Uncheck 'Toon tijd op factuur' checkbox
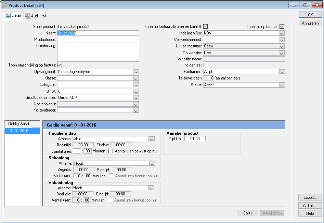Screen dimensions: 324x223 pyautogui.click(x=282, y=27)
